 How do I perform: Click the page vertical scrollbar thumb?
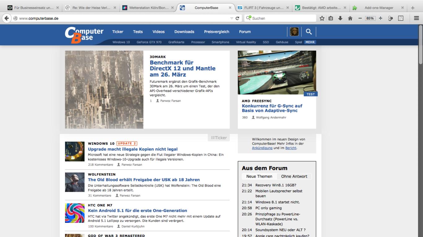(x=421, y=45)
